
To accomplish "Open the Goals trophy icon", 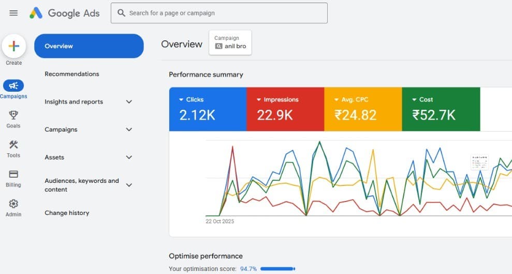I will click(13, 116).
